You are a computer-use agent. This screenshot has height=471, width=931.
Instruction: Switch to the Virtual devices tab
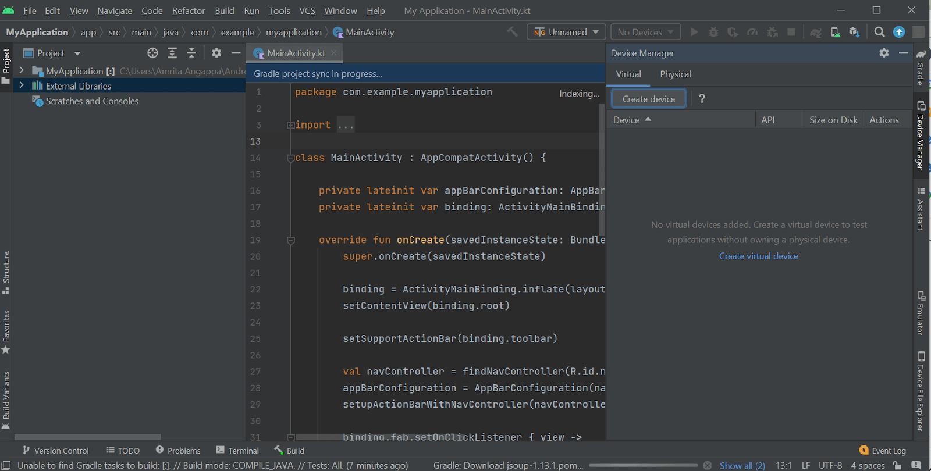(x=628, y=74)
